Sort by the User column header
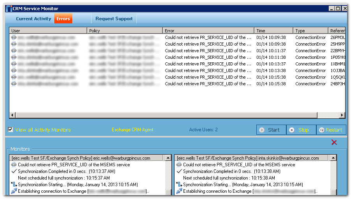 tap(48, 31)
